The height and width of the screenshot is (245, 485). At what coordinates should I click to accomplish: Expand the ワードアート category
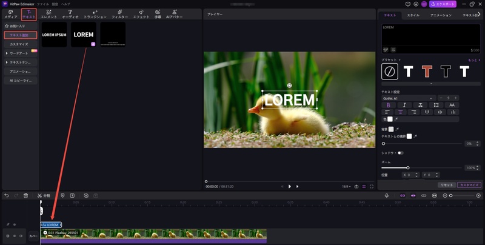click(21, 53)
